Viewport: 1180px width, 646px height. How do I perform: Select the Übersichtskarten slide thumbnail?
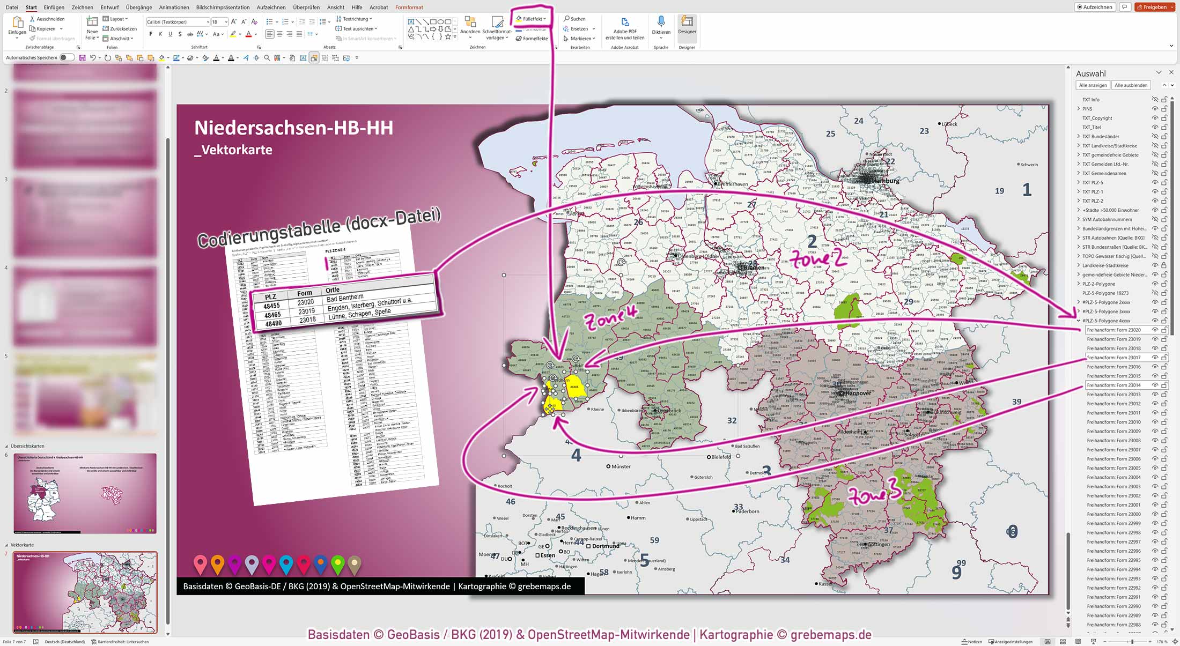[x=86, y=493]
